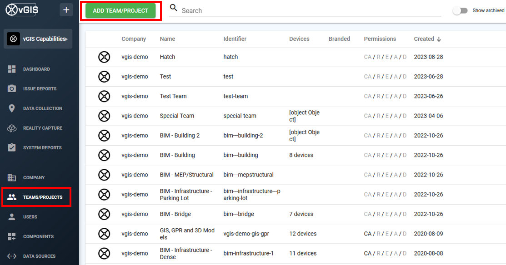Click the permissions cell in the Hatch row
Screen dimensions: 506x265
386,57
